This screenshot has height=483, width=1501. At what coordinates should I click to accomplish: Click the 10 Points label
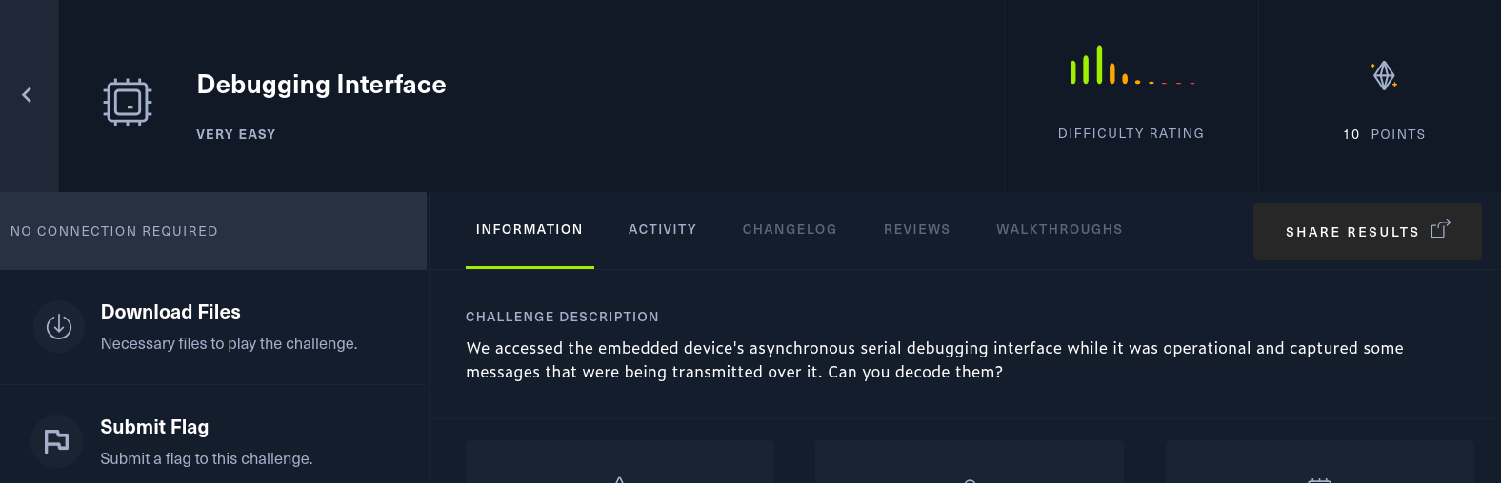click(x=1384, y=134)
